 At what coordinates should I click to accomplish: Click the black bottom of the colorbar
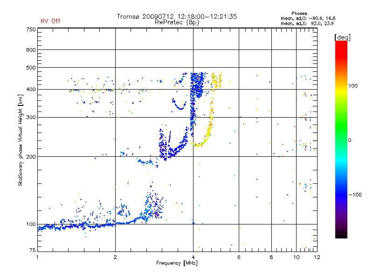[341, 235]
